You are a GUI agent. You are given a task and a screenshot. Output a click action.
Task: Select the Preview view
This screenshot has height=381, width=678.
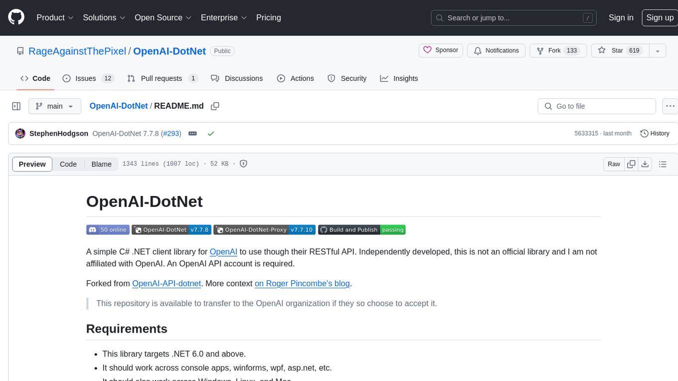[32, 164]
